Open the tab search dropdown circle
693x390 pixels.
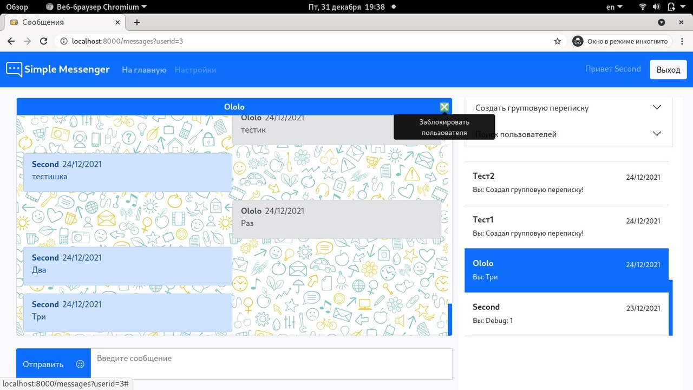tap(662, 22)
